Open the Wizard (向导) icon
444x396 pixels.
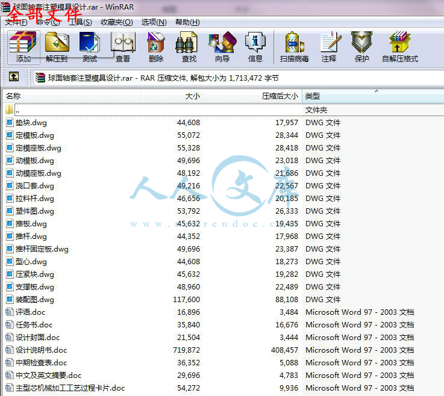222,47
